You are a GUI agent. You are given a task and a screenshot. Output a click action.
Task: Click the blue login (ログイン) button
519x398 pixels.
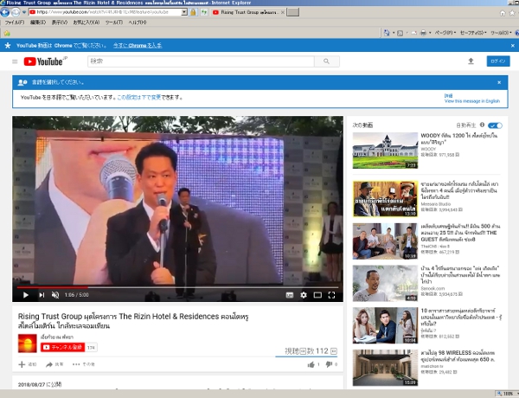click(498, 61)
